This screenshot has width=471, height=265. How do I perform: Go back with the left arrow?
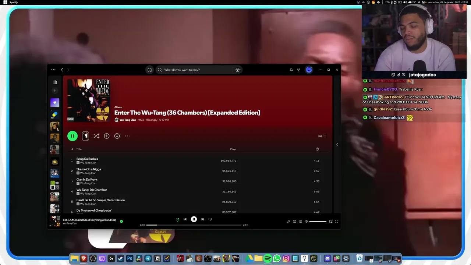[x=62, y=70]
